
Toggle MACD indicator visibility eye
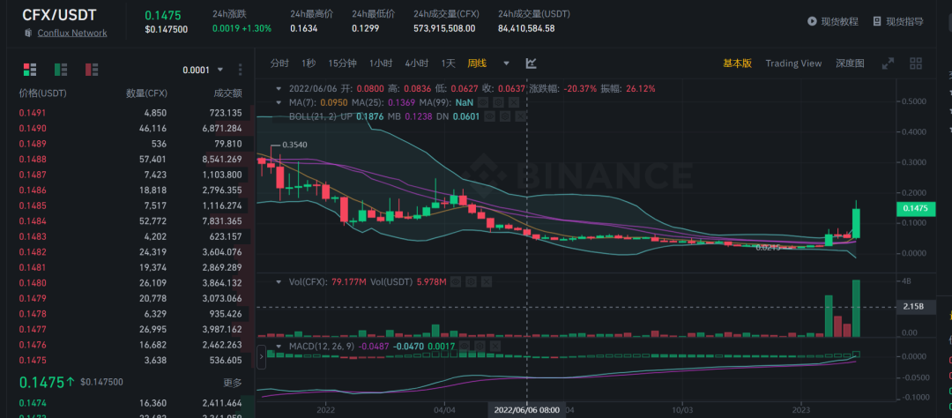(464, 347)
